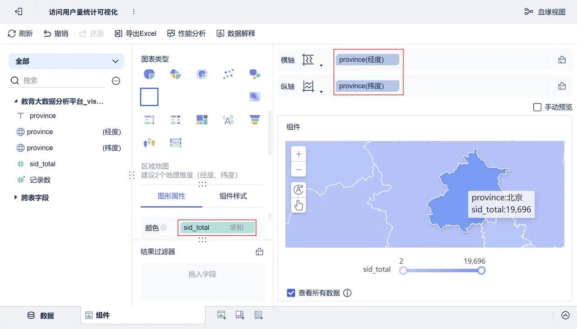Select the scatter plot chart icon
577x329 pixels.
click(x=229, y=74)
